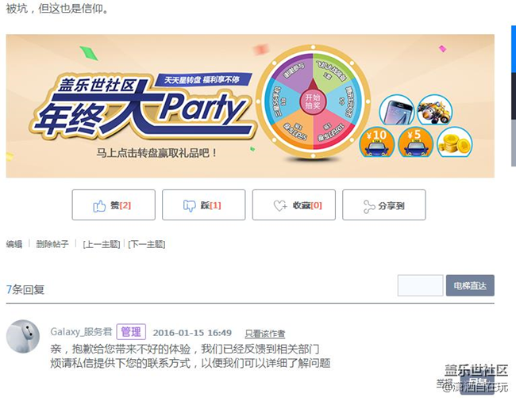
Task: Click the thumbs-up 赞 icon
Action: 99,206
